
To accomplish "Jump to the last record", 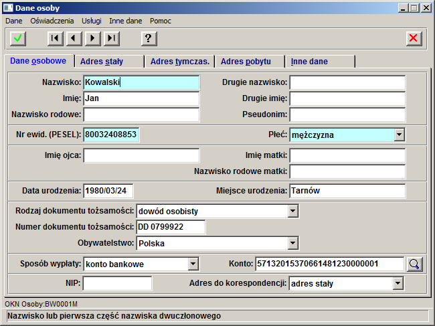I will [112, 38].
